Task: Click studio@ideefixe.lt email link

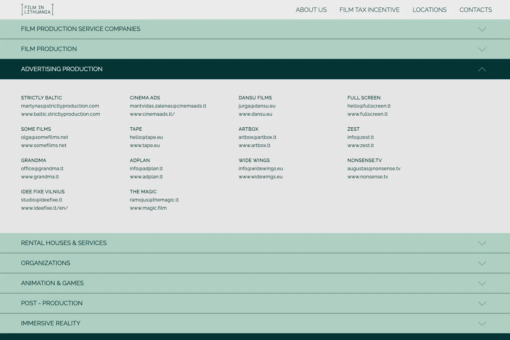Action: 41,200
